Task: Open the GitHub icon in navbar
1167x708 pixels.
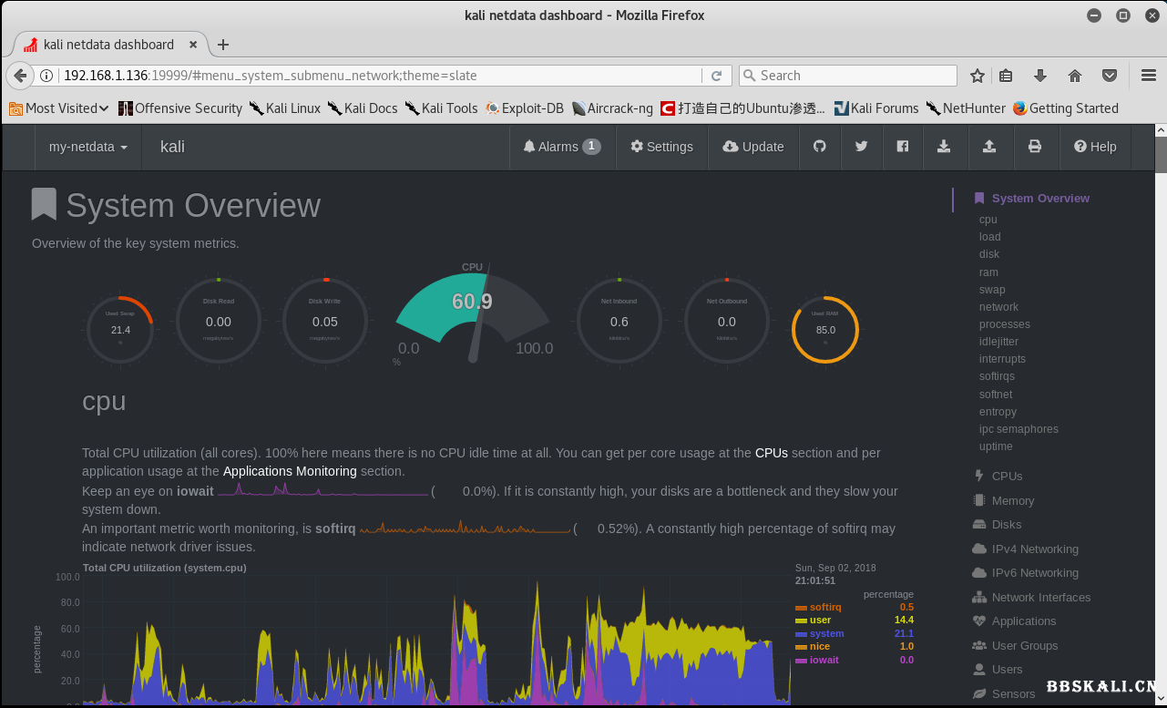Action: (x=820, y=147)
